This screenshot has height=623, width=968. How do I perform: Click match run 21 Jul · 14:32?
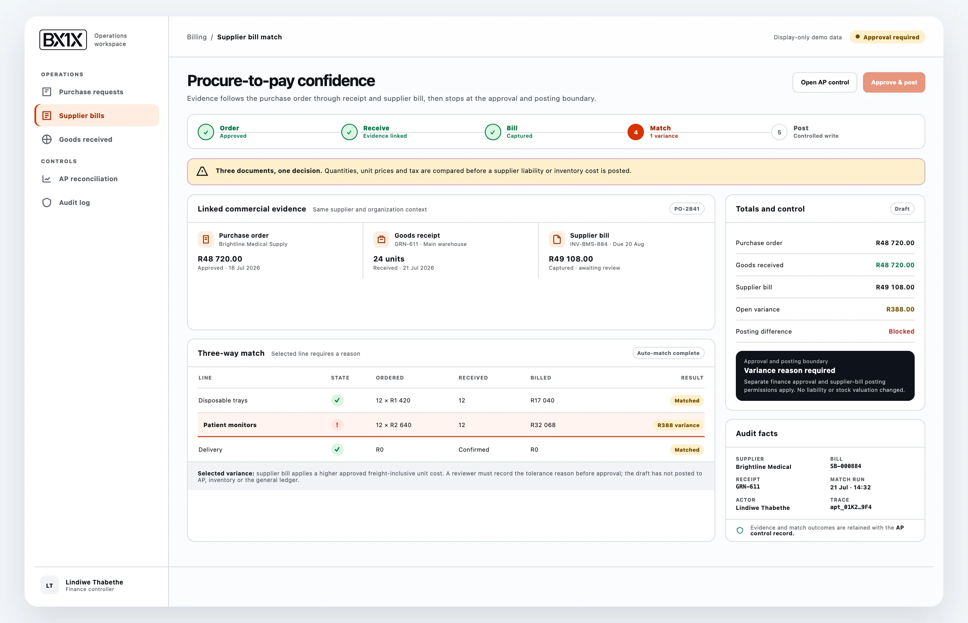click(x=850, y=487)
